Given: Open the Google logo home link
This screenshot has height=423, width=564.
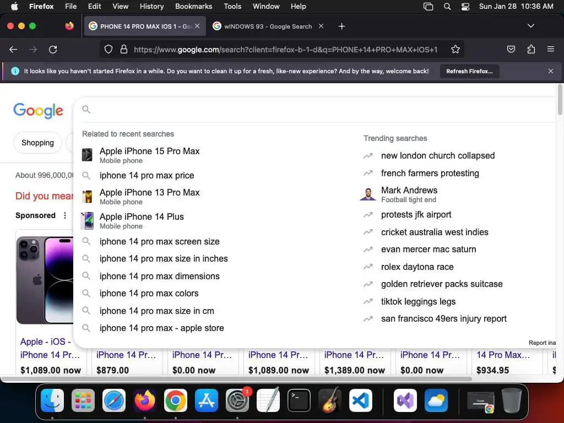Looking at the screenshot, I should click(x=38, y=110).
